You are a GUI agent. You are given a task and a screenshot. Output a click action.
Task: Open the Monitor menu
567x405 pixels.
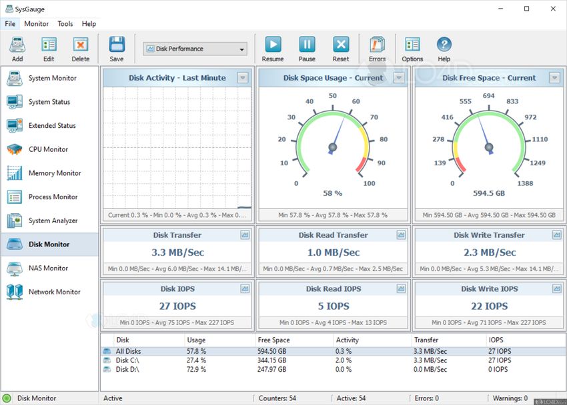click(x=37, y=23)
